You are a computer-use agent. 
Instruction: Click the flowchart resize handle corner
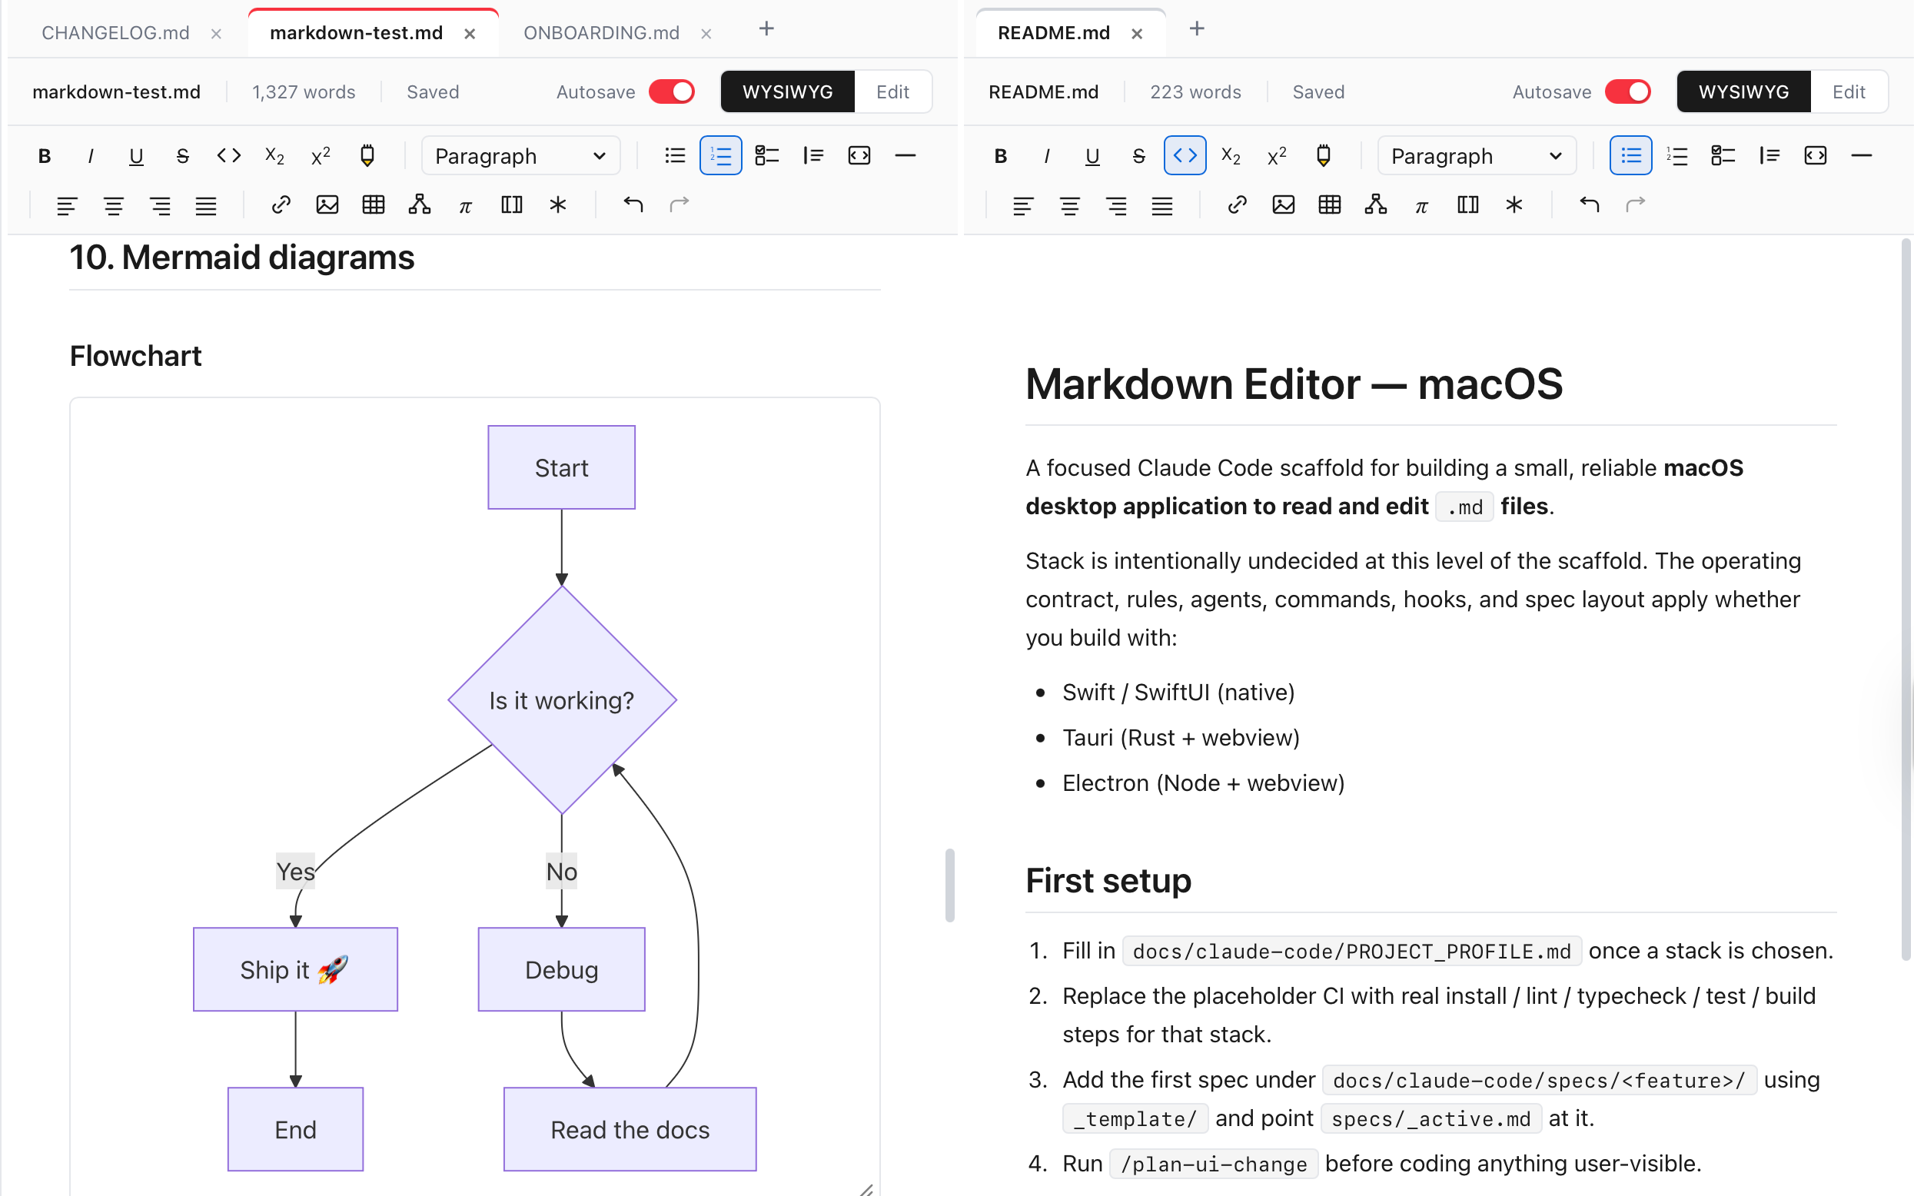[866, 1189]
